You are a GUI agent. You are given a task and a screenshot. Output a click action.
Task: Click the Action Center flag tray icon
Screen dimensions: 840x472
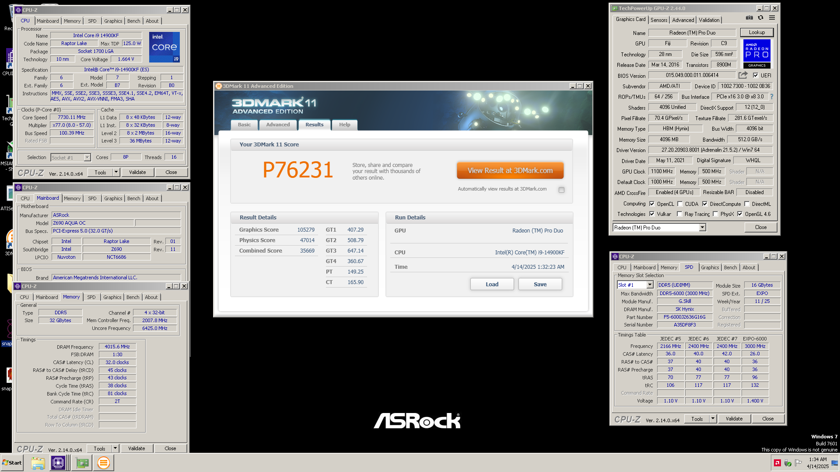point(798,463)
